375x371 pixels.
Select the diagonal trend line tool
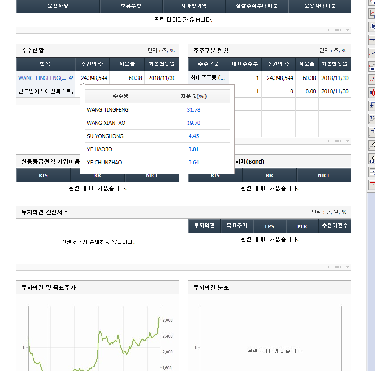click(x=372, y=53)
